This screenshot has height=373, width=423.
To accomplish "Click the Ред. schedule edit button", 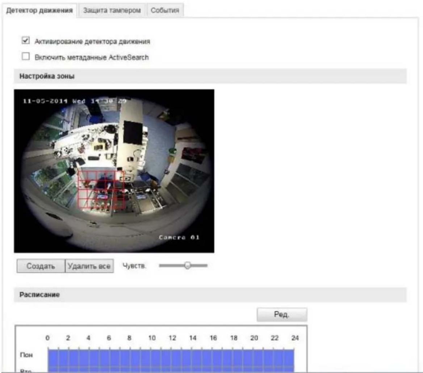I will (x=282, y=314).
